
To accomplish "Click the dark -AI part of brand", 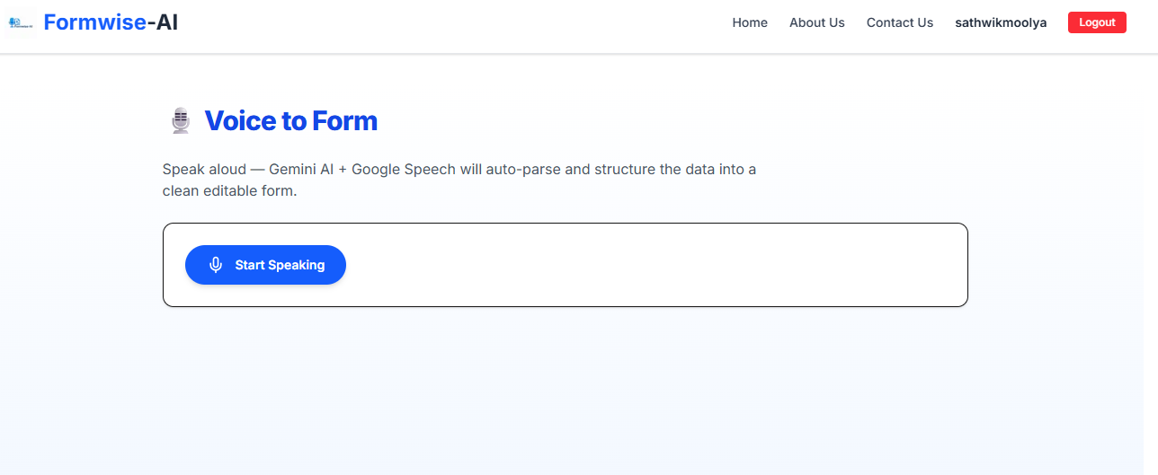I will coord(162,22).
